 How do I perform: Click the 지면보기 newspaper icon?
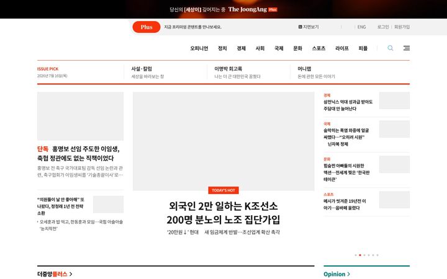click(300, 27)
